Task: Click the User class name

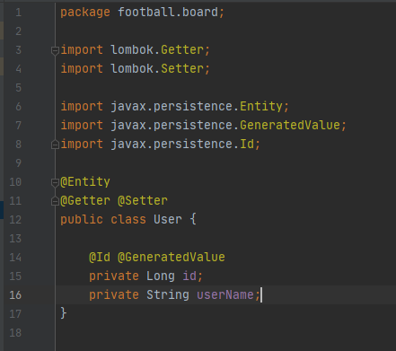Action: 168,220
